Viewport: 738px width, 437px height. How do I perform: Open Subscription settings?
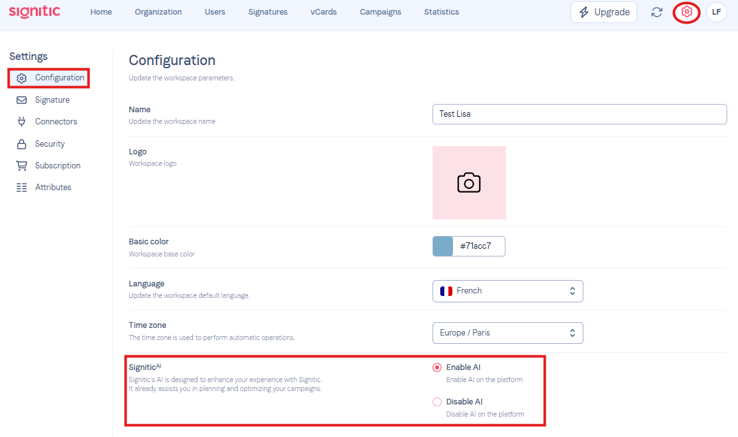click(58, 165)
